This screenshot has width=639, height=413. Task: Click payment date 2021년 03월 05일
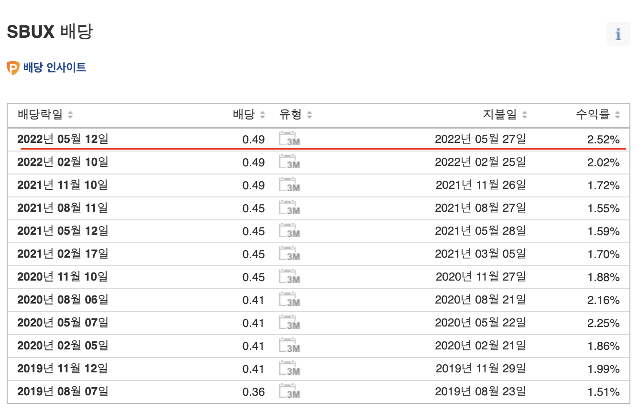[x=481, y=254]
